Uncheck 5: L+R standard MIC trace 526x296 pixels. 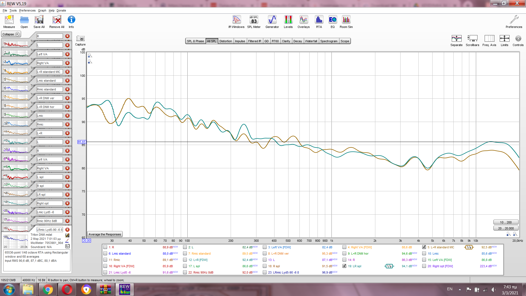pos(424,247)
